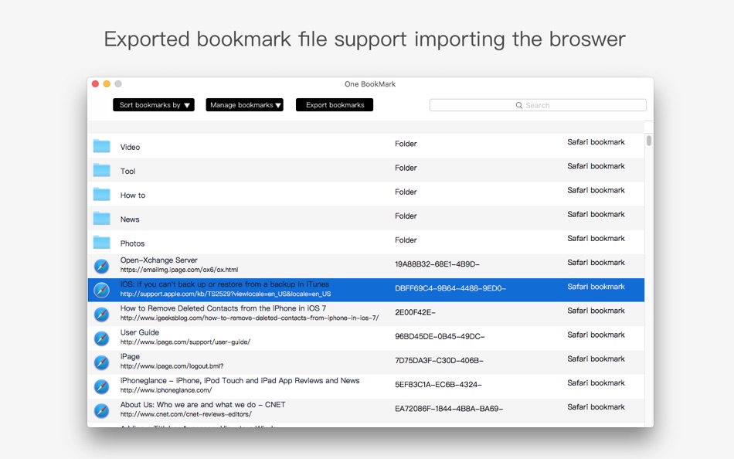The width and height of the screenshot is (734, 459).
Task: Click the magnifier icon in the search field
Action: coord(519,105)
